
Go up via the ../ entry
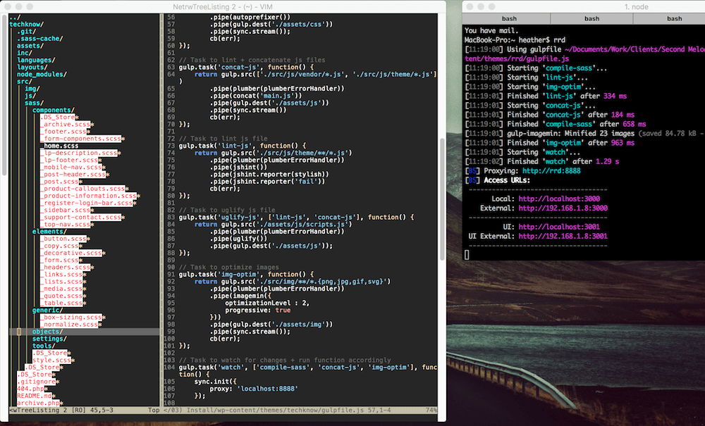(x=15, y=17)
